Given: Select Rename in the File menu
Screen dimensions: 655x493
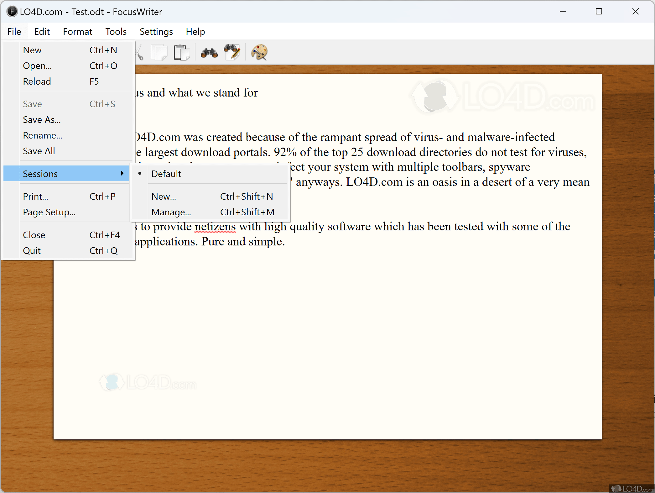Looking at the screenshot, I should pyautogui.click(x=43, y=135).
